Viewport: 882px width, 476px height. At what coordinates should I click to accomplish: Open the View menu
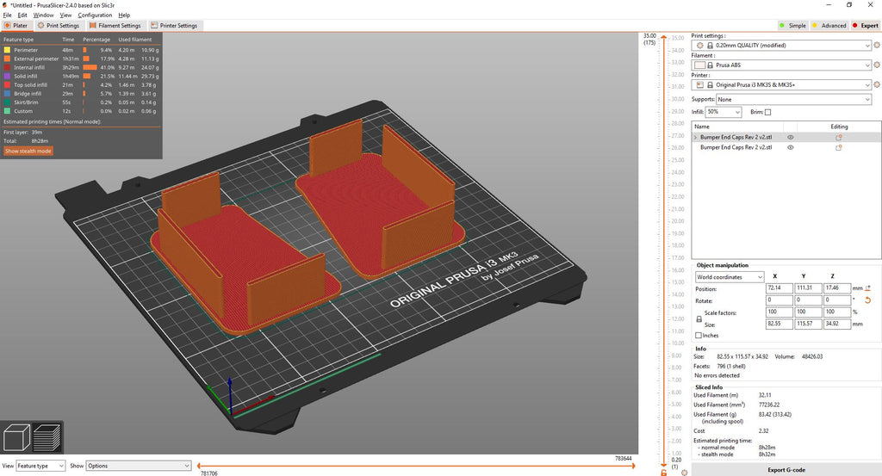pyautogui.click(x=65, y=15)
